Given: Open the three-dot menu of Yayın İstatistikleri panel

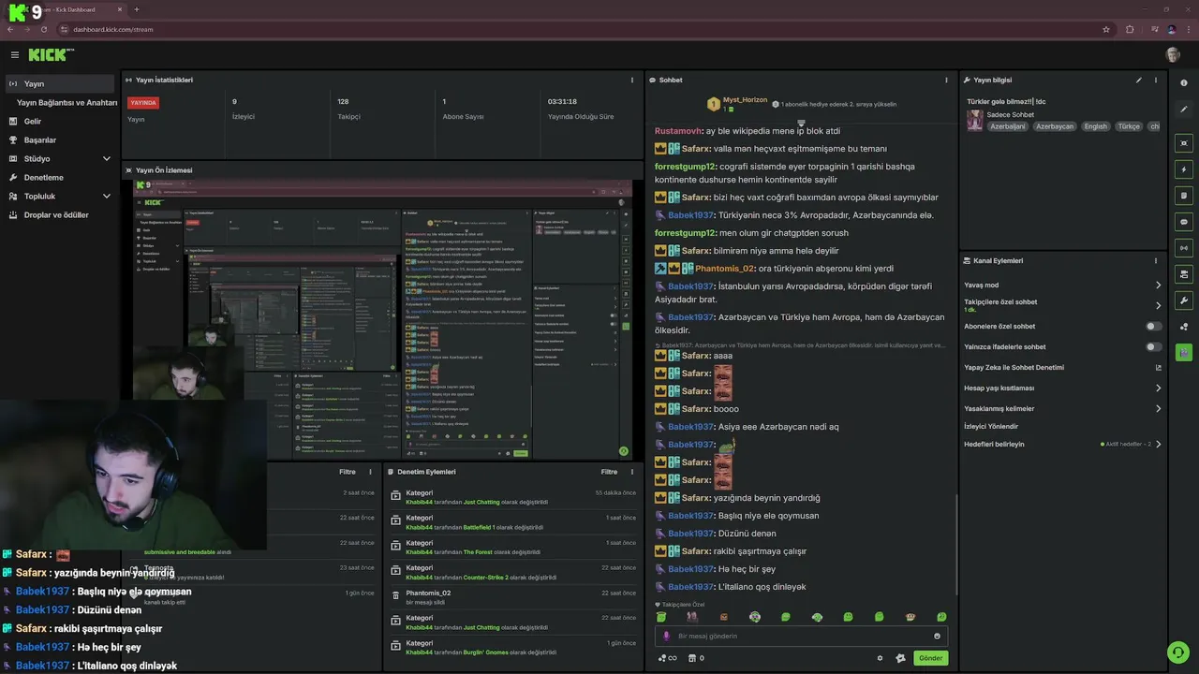Looking at the screenshot, I should pos(632,81).
